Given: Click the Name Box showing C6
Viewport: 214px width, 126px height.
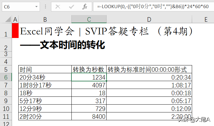Looking at the screenshot, I should [21, 7].
